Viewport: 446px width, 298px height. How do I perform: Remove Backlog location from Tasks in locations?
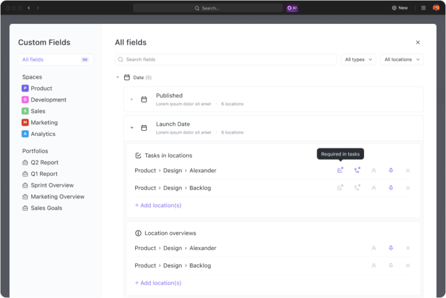point(408,188)
